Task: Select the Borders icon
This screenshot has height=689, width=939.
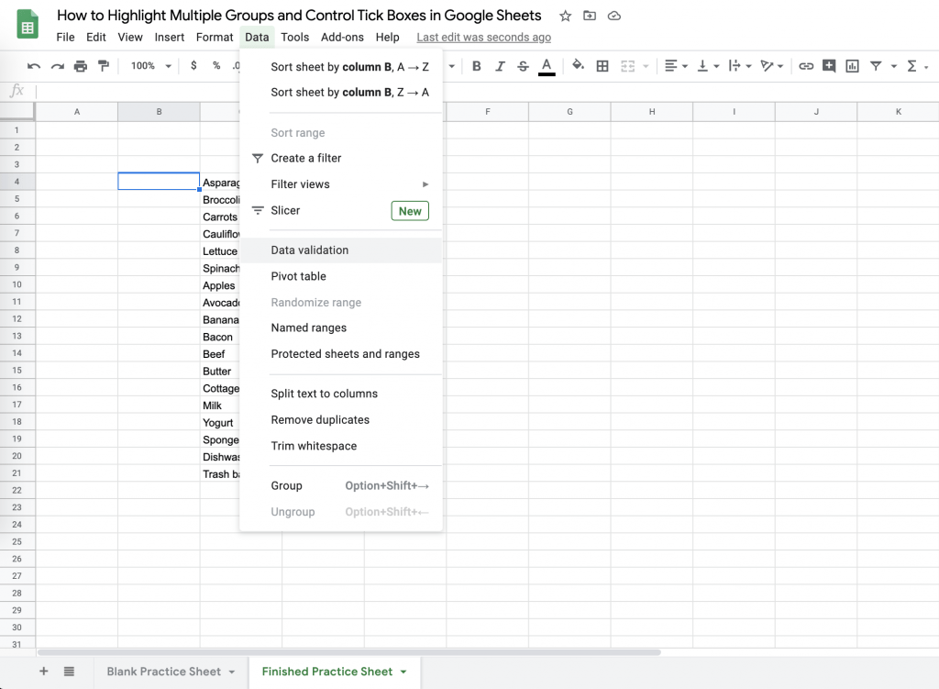Action: (x=601, y=65)
